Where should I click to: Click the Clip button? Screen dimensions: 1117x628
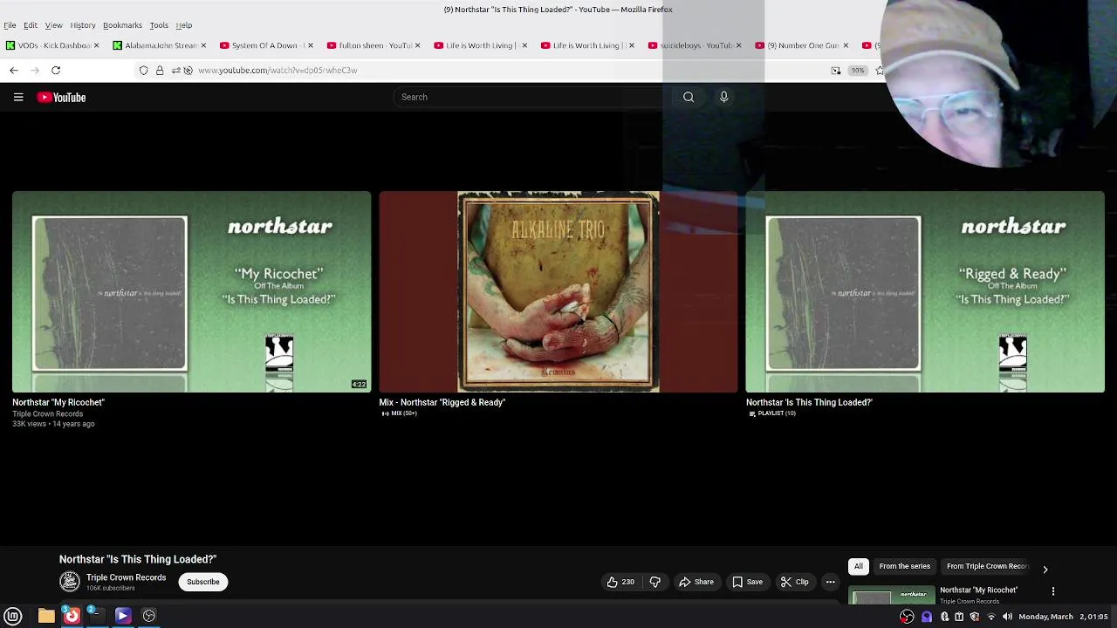click(795, 582)
